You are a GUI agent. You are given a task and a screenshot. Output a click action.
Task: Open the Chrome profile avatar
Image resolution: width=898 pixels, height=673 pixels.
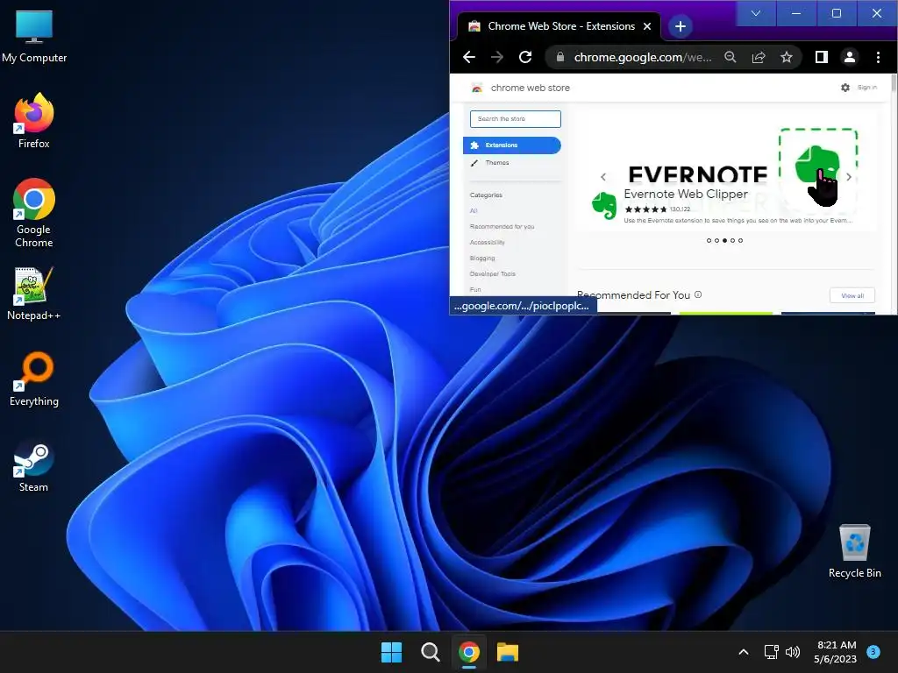pos(849,57)
